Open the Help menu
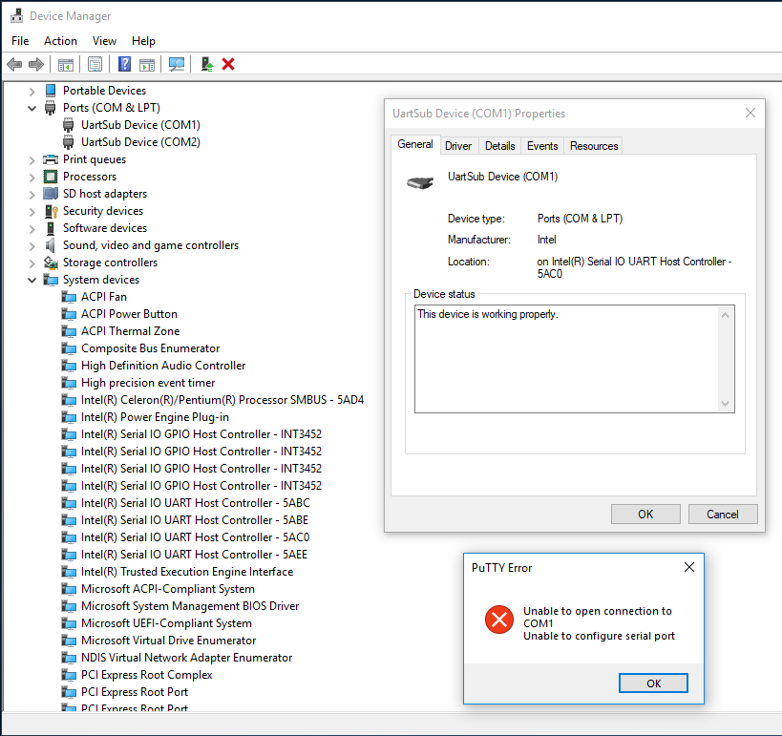The height and width of the screenshot is (736, 782). (x=143, y=41)
